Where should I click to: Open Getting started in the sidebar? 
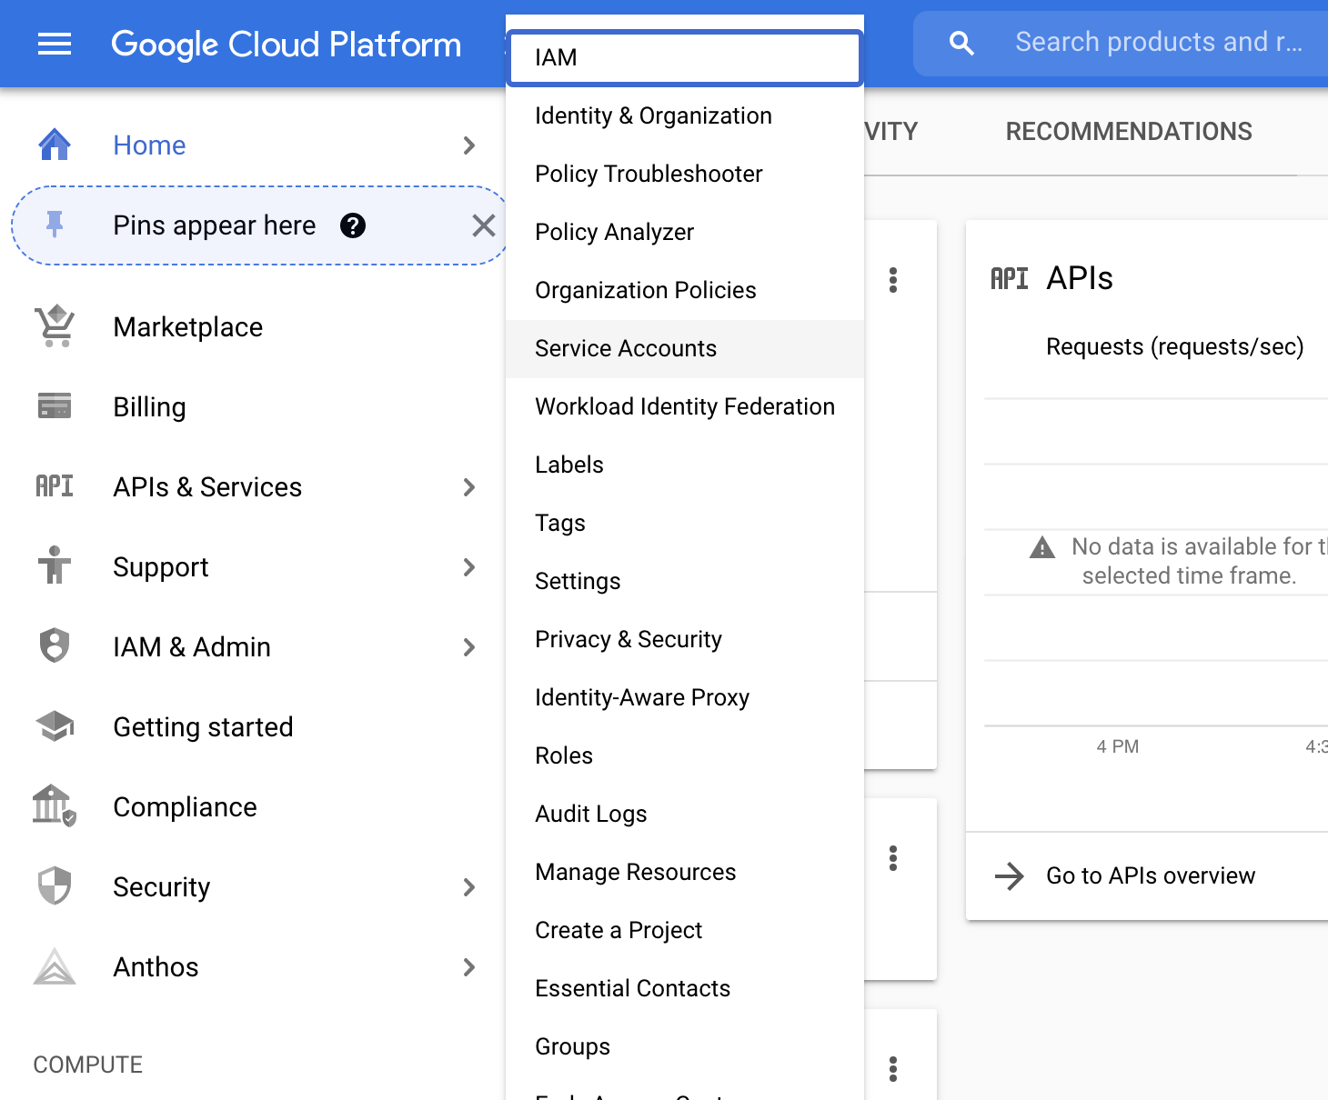pos(203,727)
